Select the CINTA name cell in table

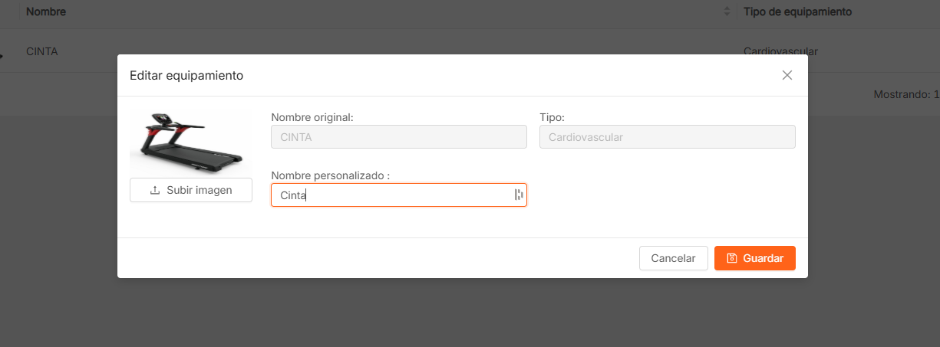pos(42,51)
